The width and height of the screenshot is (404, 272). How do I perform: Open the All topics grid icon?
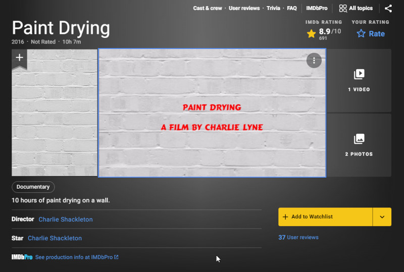pos(343,9)
